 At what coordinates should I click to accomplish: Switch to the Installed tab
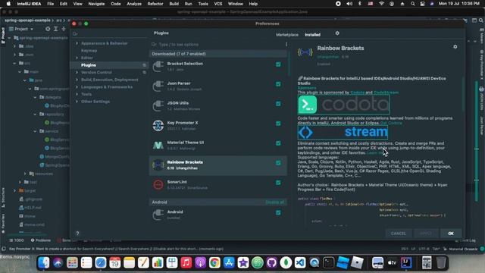click(312, 35)
